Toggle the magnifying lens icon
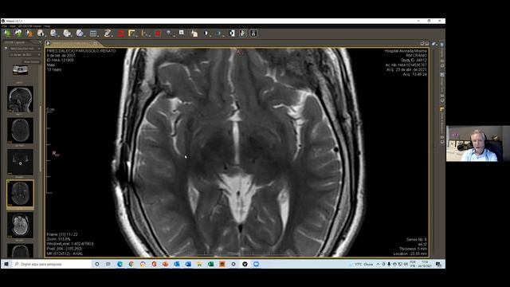Screen dimensions: 510x287 click(x=182, y=33)
